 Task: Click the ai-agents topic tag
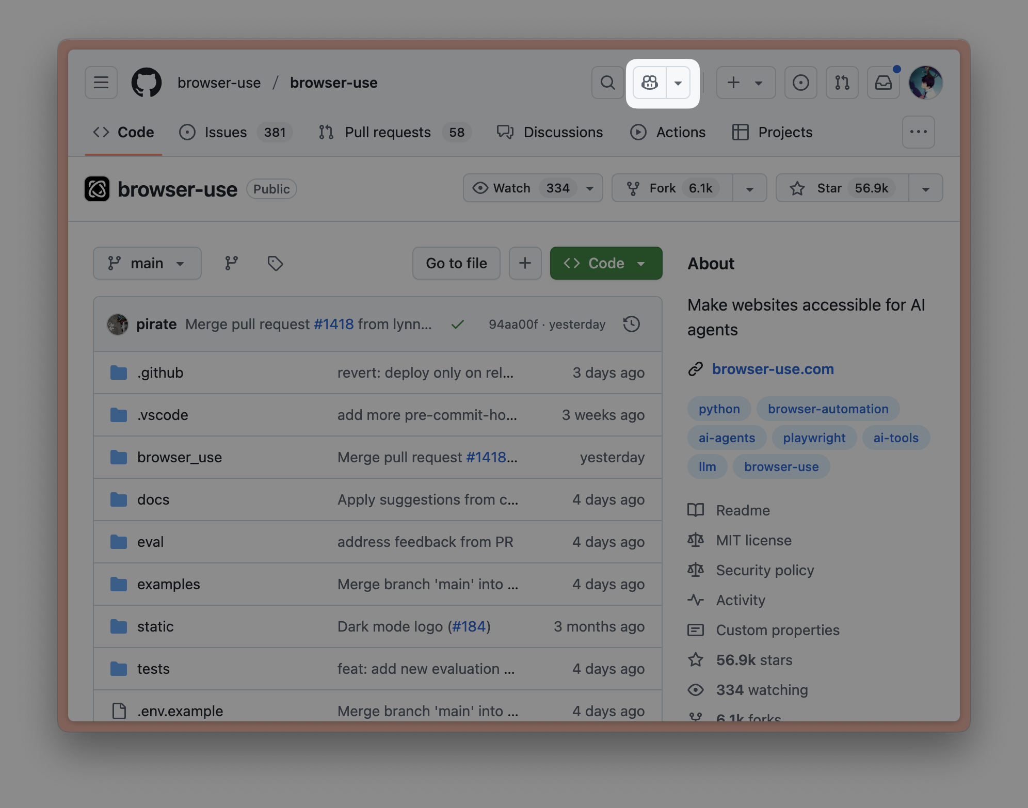727,438
